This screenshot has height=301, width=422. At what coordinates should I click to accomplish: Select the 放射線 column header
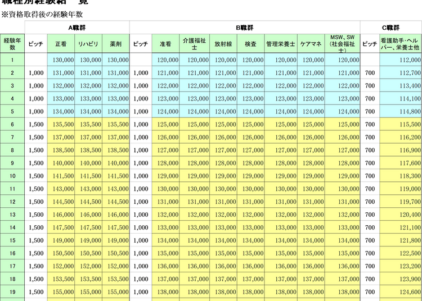coord(223,44)
